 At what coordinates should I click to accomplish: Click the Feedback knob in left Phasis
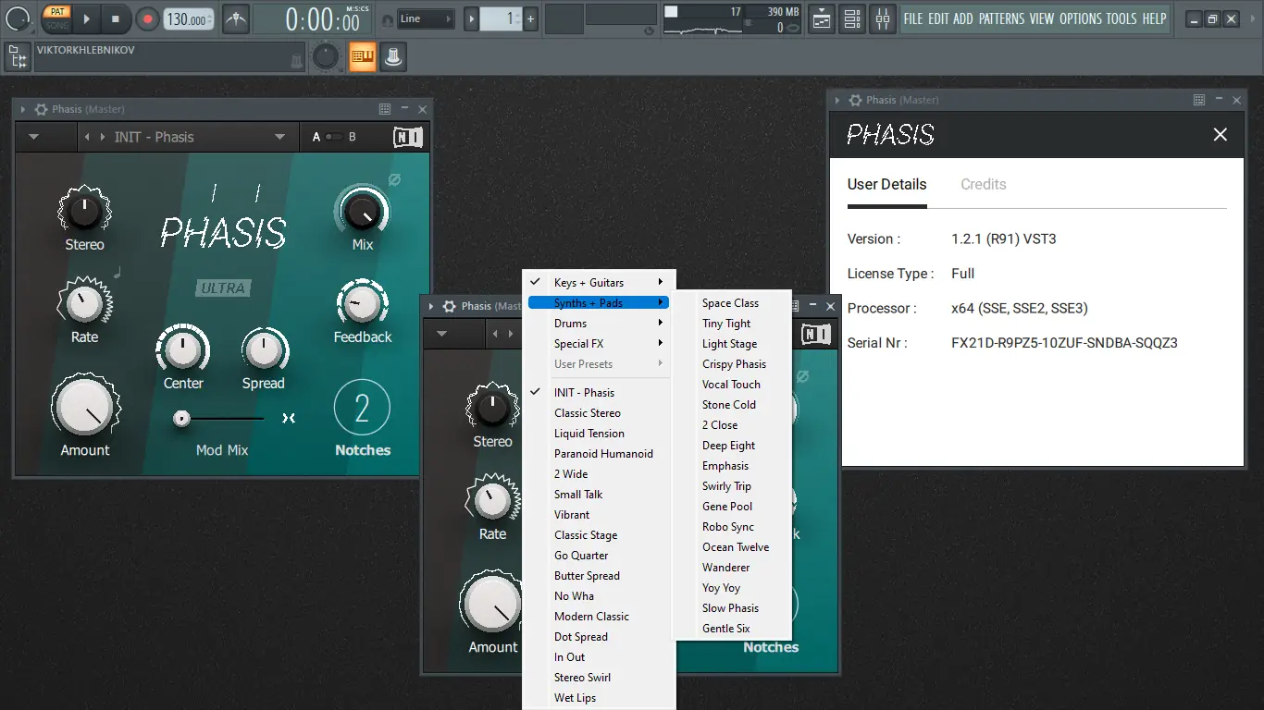tap(362, 302)
